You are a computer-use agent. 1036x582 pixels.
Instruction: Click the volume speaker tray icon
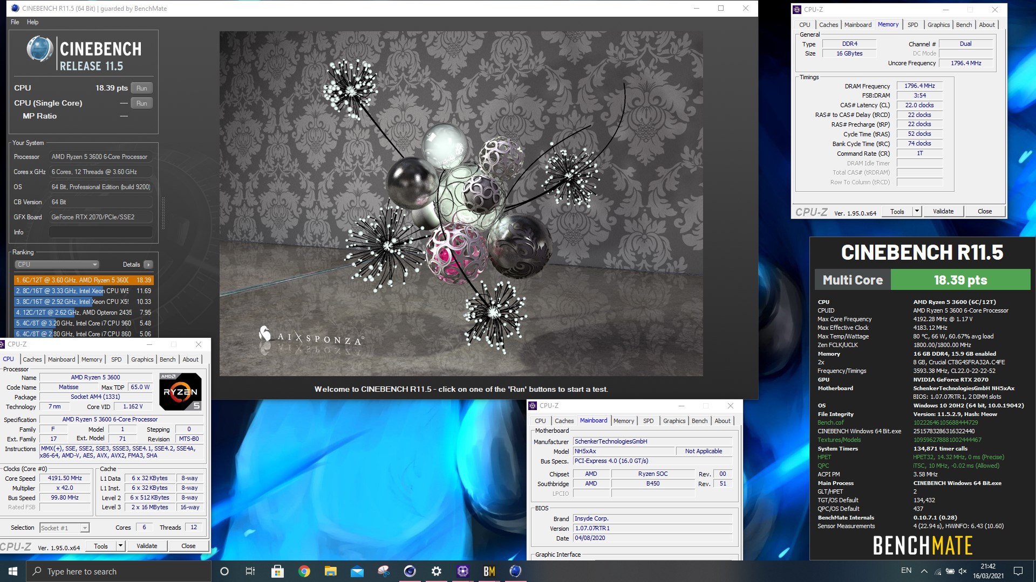pos(963,571)
